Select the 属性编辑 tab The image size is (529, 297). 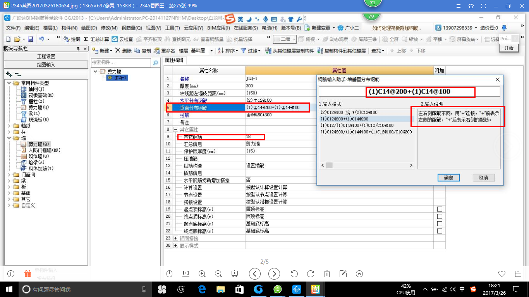click(174, 60)
